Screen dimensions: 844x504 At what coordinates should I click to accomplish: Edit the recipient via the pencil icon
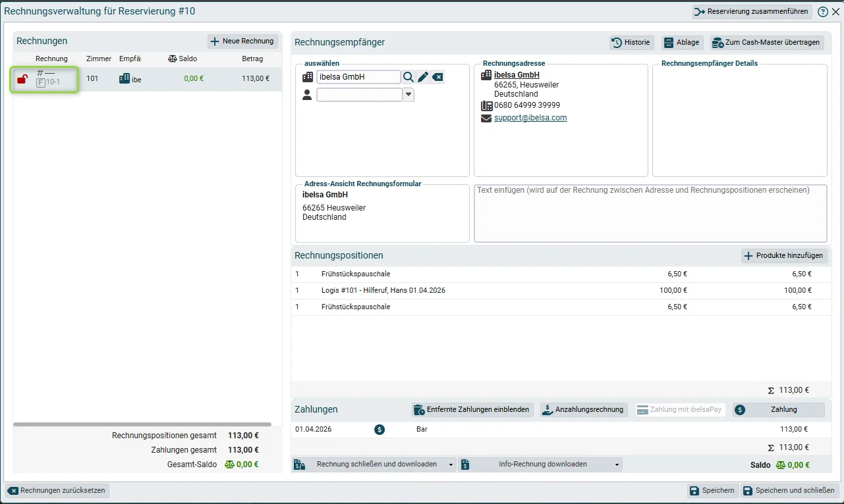[423, 77]
